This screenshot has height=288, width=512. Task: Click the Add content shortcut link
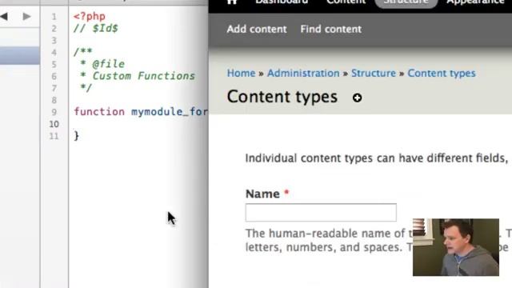click(x=257, y=29)
